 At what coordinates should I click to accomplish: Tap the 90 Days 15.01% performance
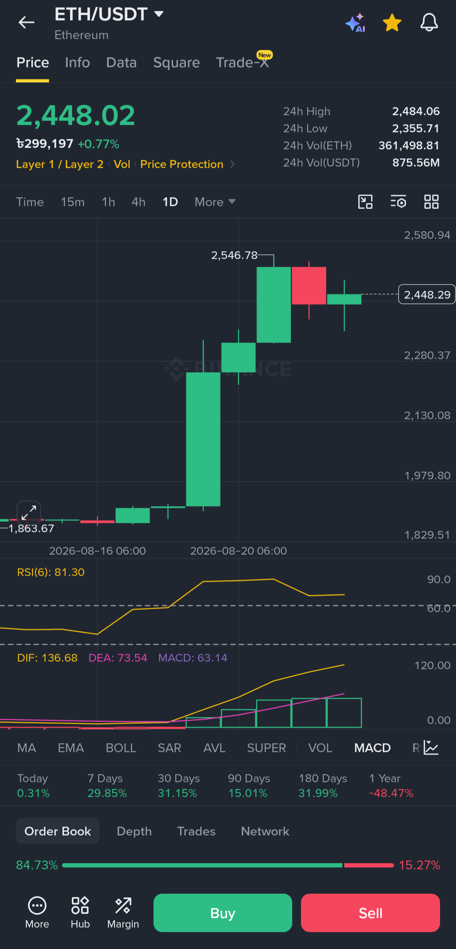pos(249,786)
